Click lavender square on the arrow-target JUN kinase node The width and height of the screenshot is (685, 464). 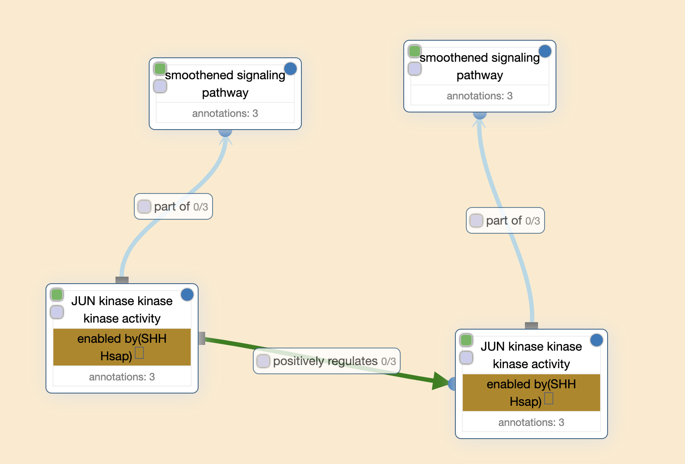[467, 358]
